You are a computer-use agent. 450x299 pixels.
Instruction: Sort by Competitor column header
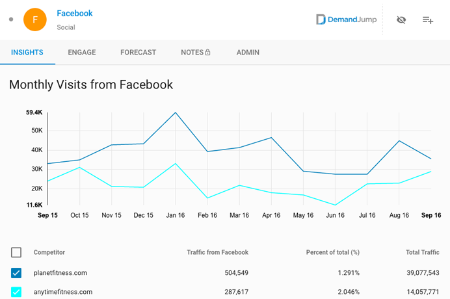click(x=49, y=252)
